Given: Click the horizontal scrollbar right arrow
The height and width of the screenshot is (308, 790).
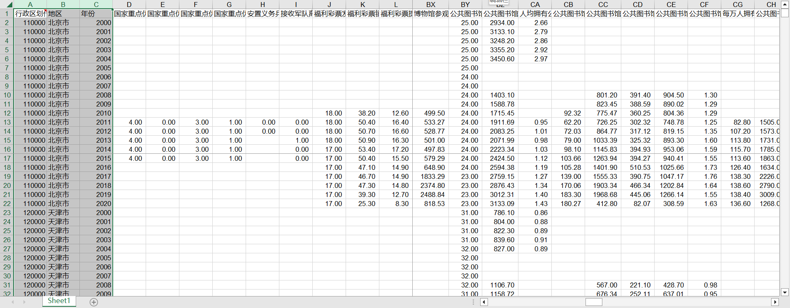Looking at the screenshot, I should [775, 302].
